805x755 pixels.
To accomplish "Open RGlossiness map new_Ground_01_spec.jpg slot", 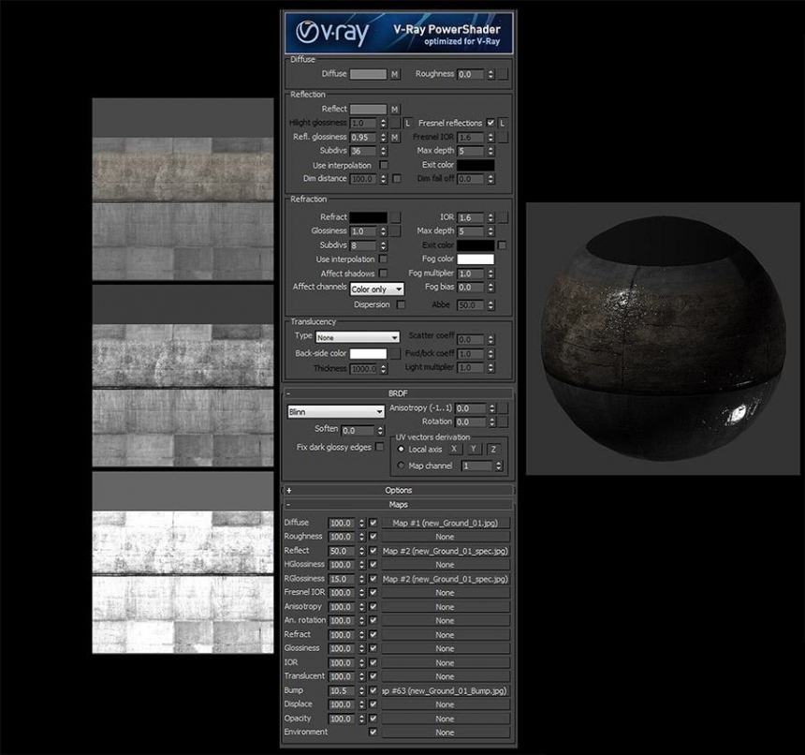I will (446, 579).
